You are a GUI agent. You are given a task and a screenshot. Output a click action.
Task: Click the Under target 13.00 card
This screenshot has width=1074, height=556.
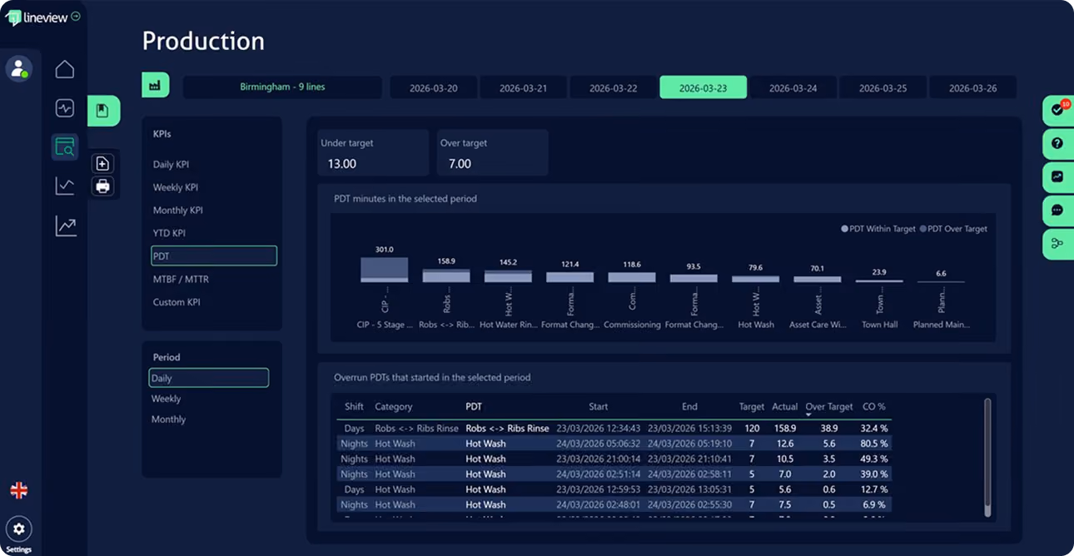coord(372,152)
